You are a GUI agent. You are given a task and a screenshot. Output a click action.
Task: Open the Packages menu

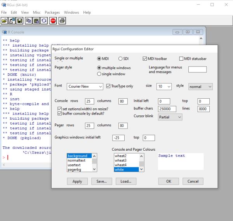(x=52, y=12)
